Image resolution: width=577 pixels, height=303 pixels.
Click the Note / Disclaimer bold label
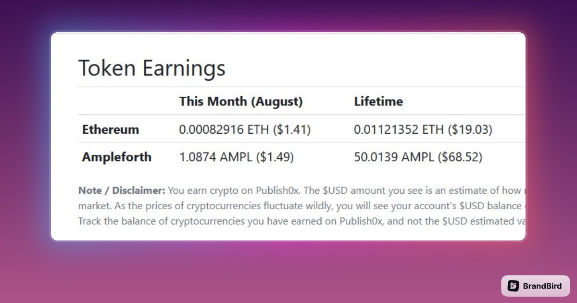click(122, 190)
